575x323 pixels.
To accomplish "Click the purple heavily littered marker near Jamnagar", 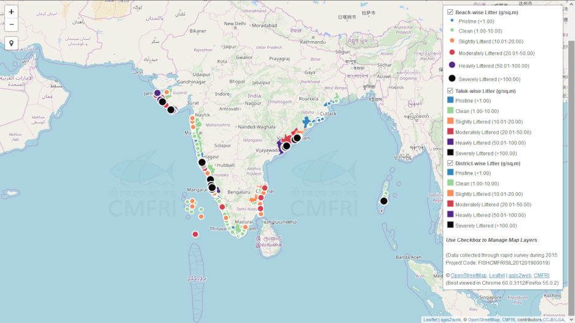I will (x=157, y=93).
